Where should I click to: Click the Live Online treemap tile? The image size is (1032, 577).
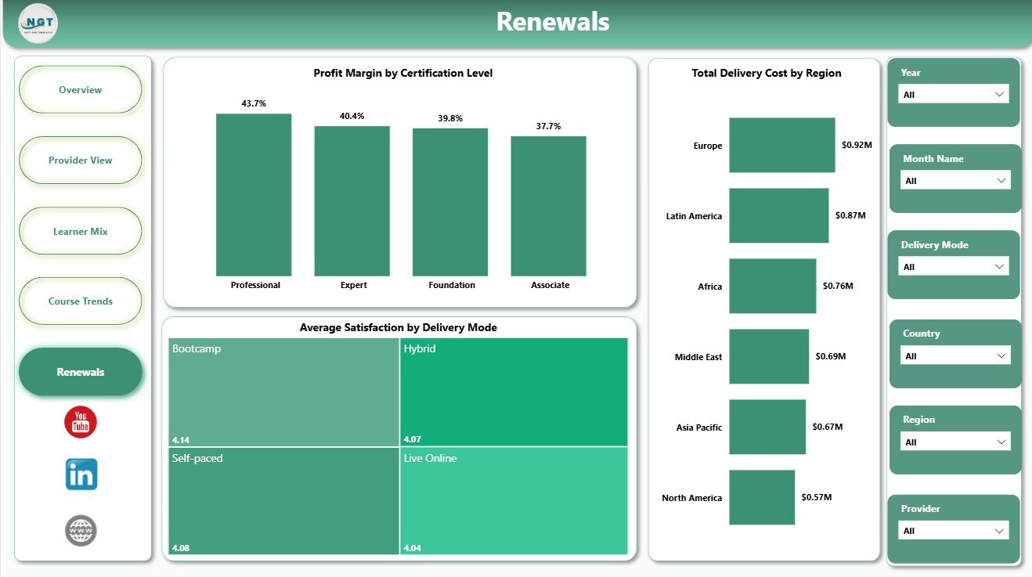pos(514,501)
